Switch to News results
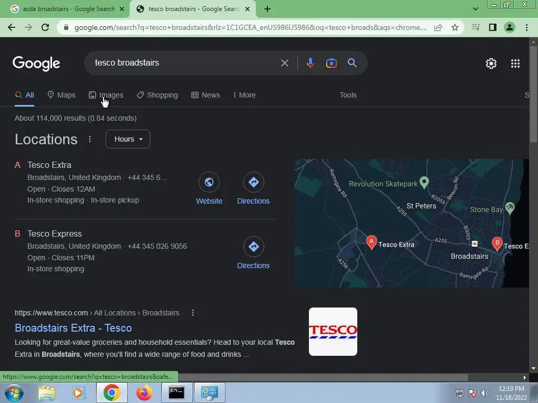Image resolution: width=538 pixels, height=403 pixels. (205, 95)
